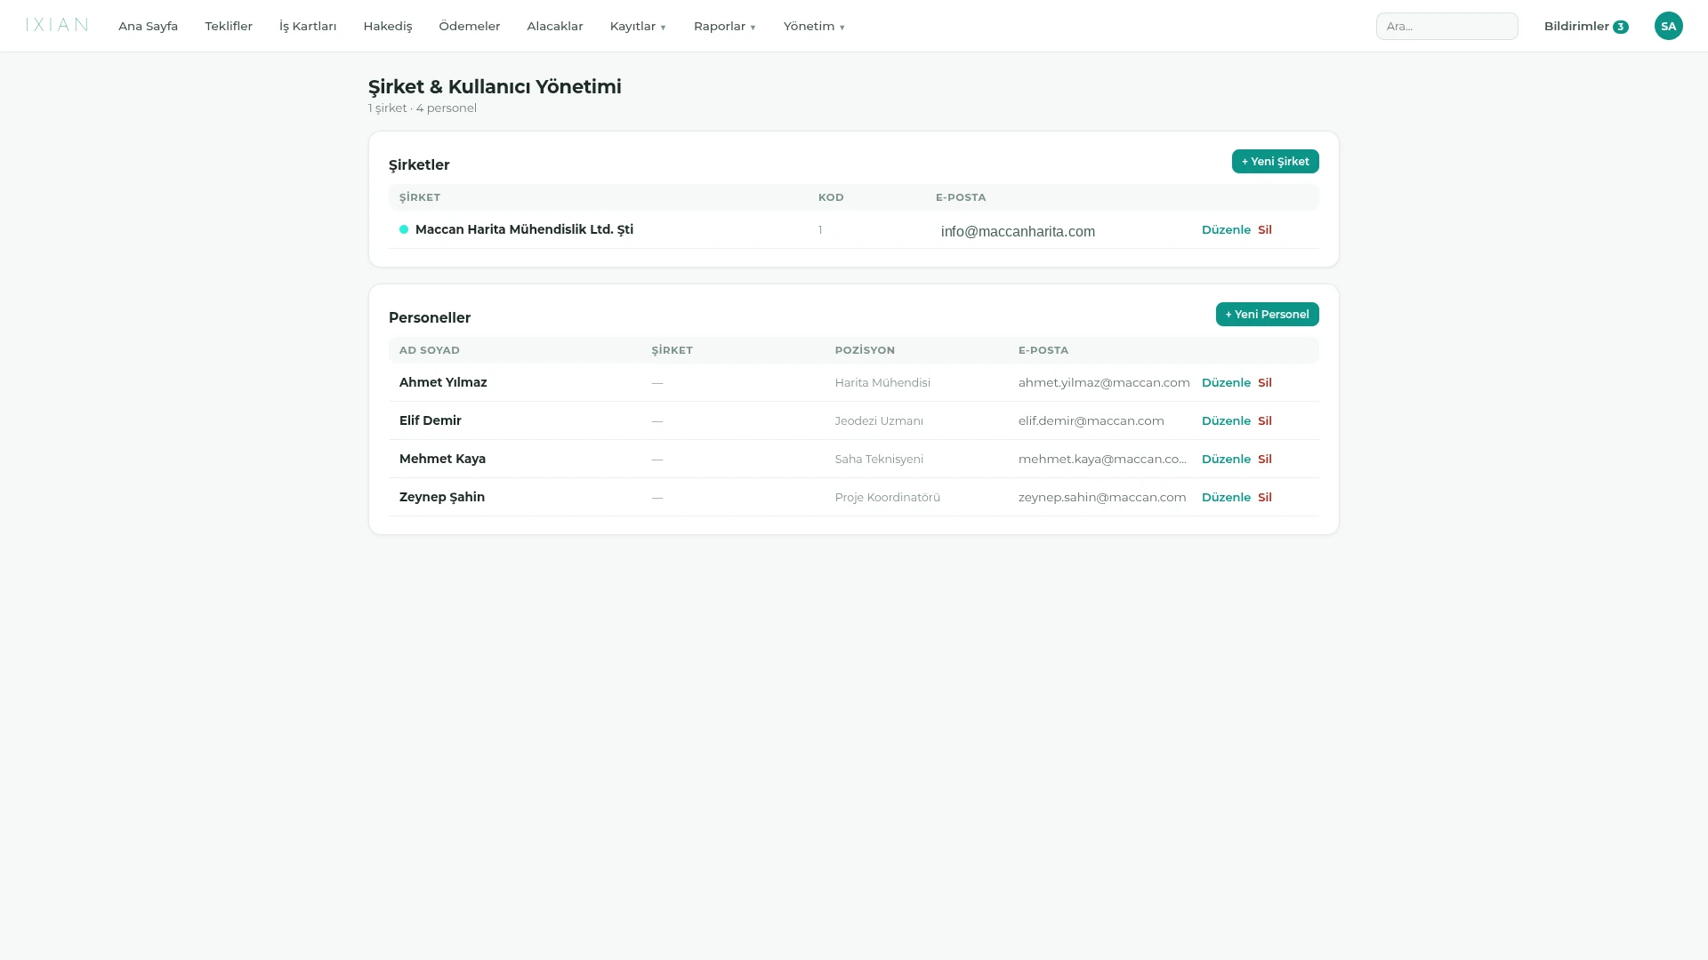The height and width of the screenshot is (960, 1708).
Task: Open the Teklifler page
Action: pyautogui.click(x=229, y=26)
